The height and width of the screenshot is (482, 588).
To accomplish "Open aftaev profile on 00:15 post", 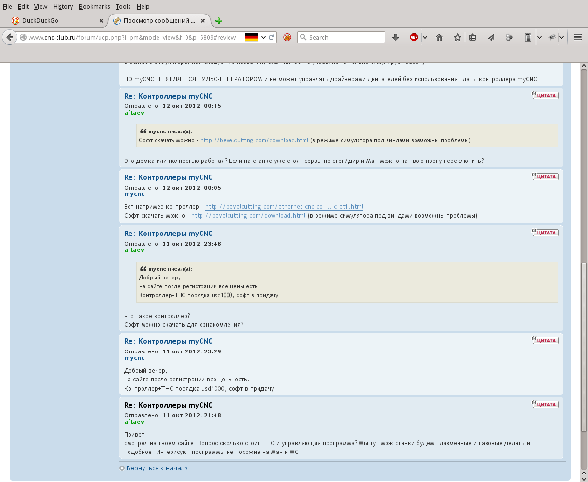I will pos(134,113).
